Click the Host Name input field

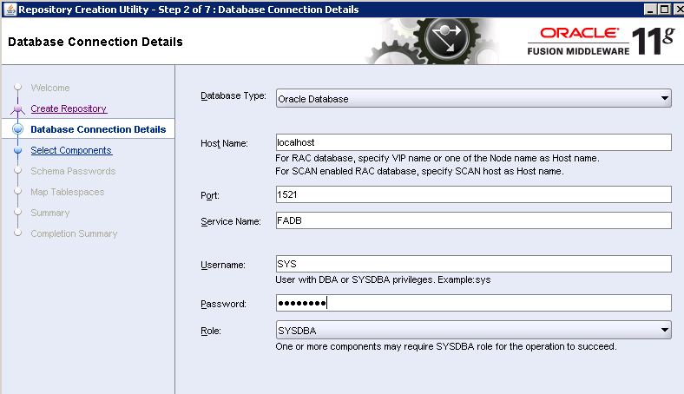tap(473, 142)
